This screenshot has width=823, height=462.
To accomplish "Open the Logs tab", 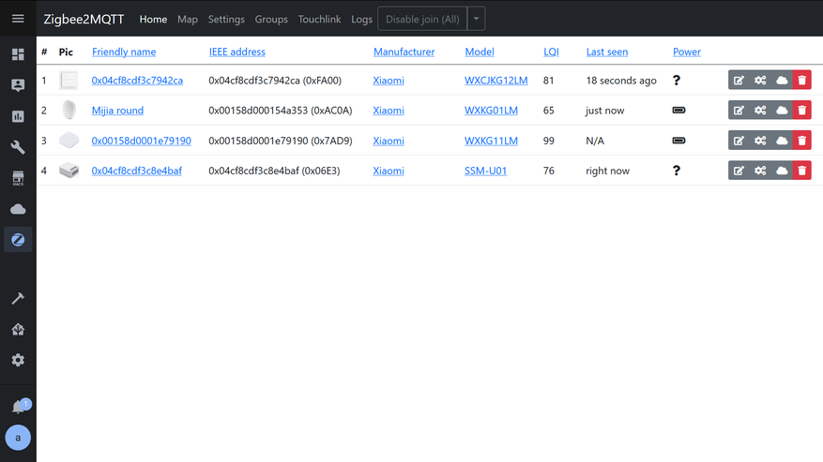I will [x=361, y=20].
